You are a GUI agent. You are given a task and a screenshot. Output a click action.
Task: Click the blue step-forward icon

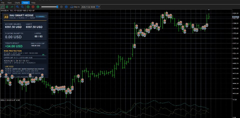66,7
